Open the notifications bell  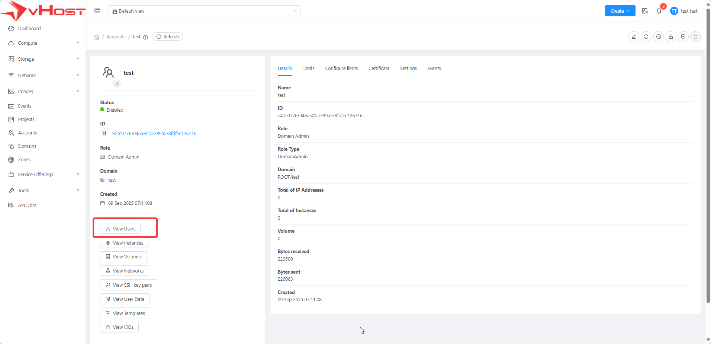pyautogui.click(x=659, y=11)
